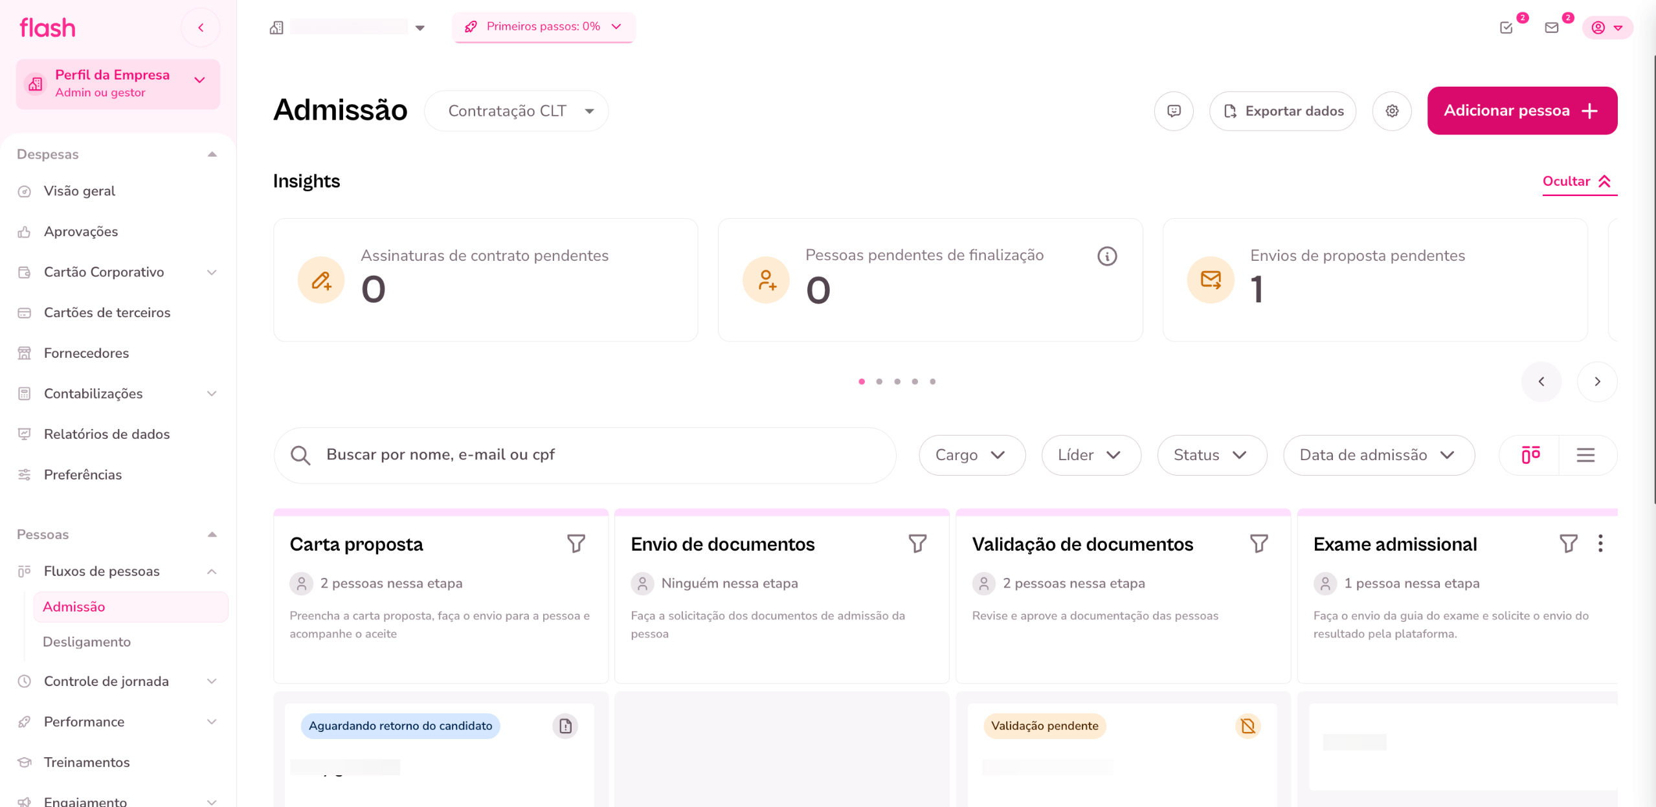Image resolution: width=1656 pixels, height=807 pixels.
Task: Collapse the Pessoas section
Action: 212,535
